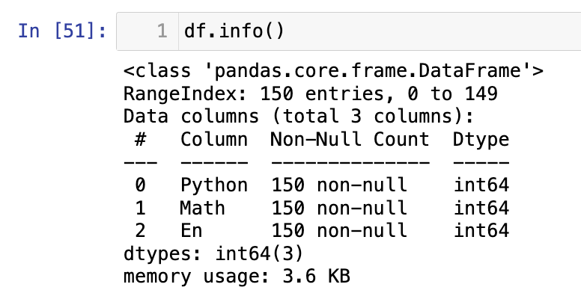Click the 'Non-Null Count' header text
581x299 pixels.
click(350, 140)
